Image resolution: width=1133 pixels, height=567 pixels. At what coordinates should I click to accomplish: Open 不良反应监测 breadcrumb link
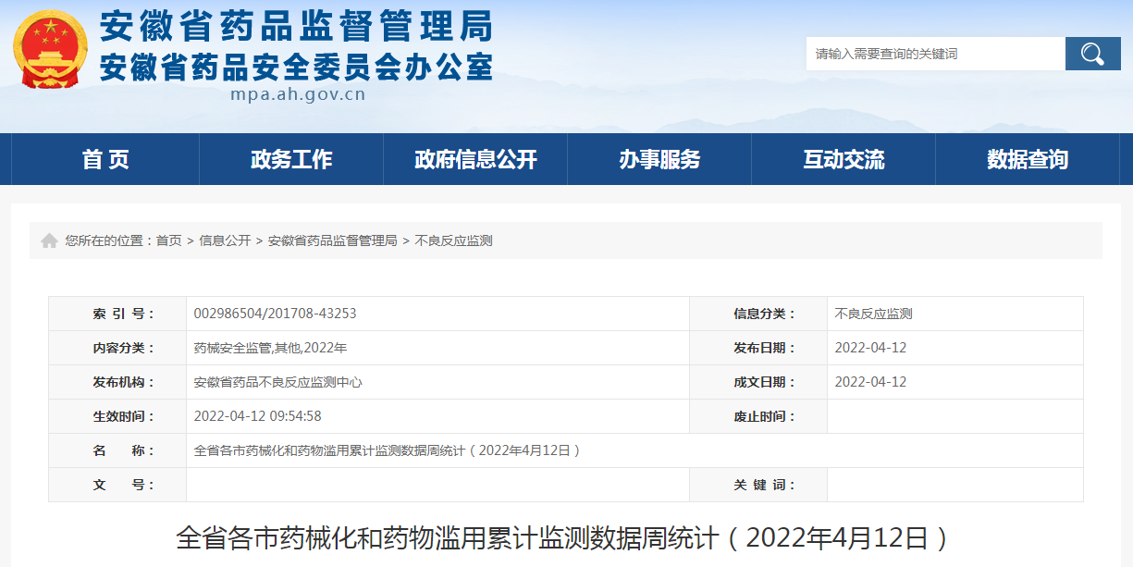453,240
